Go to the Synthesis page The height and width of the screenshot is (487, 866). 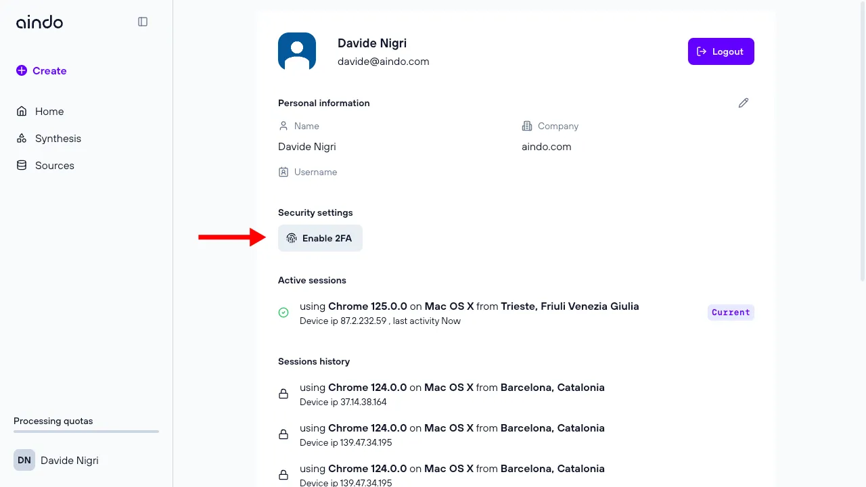[x=58, y=139]
